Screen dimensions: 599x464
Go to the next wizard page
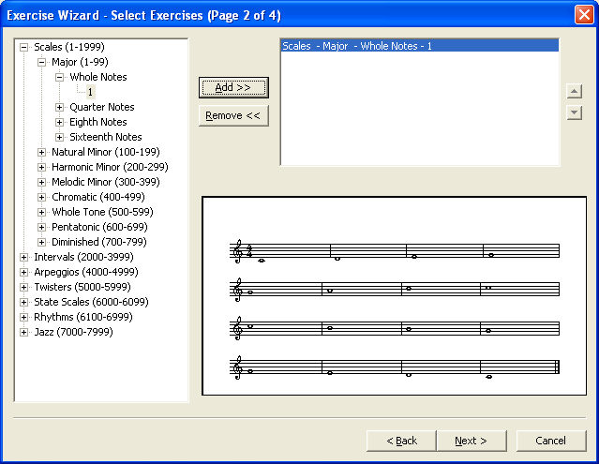tap(471, 441)
